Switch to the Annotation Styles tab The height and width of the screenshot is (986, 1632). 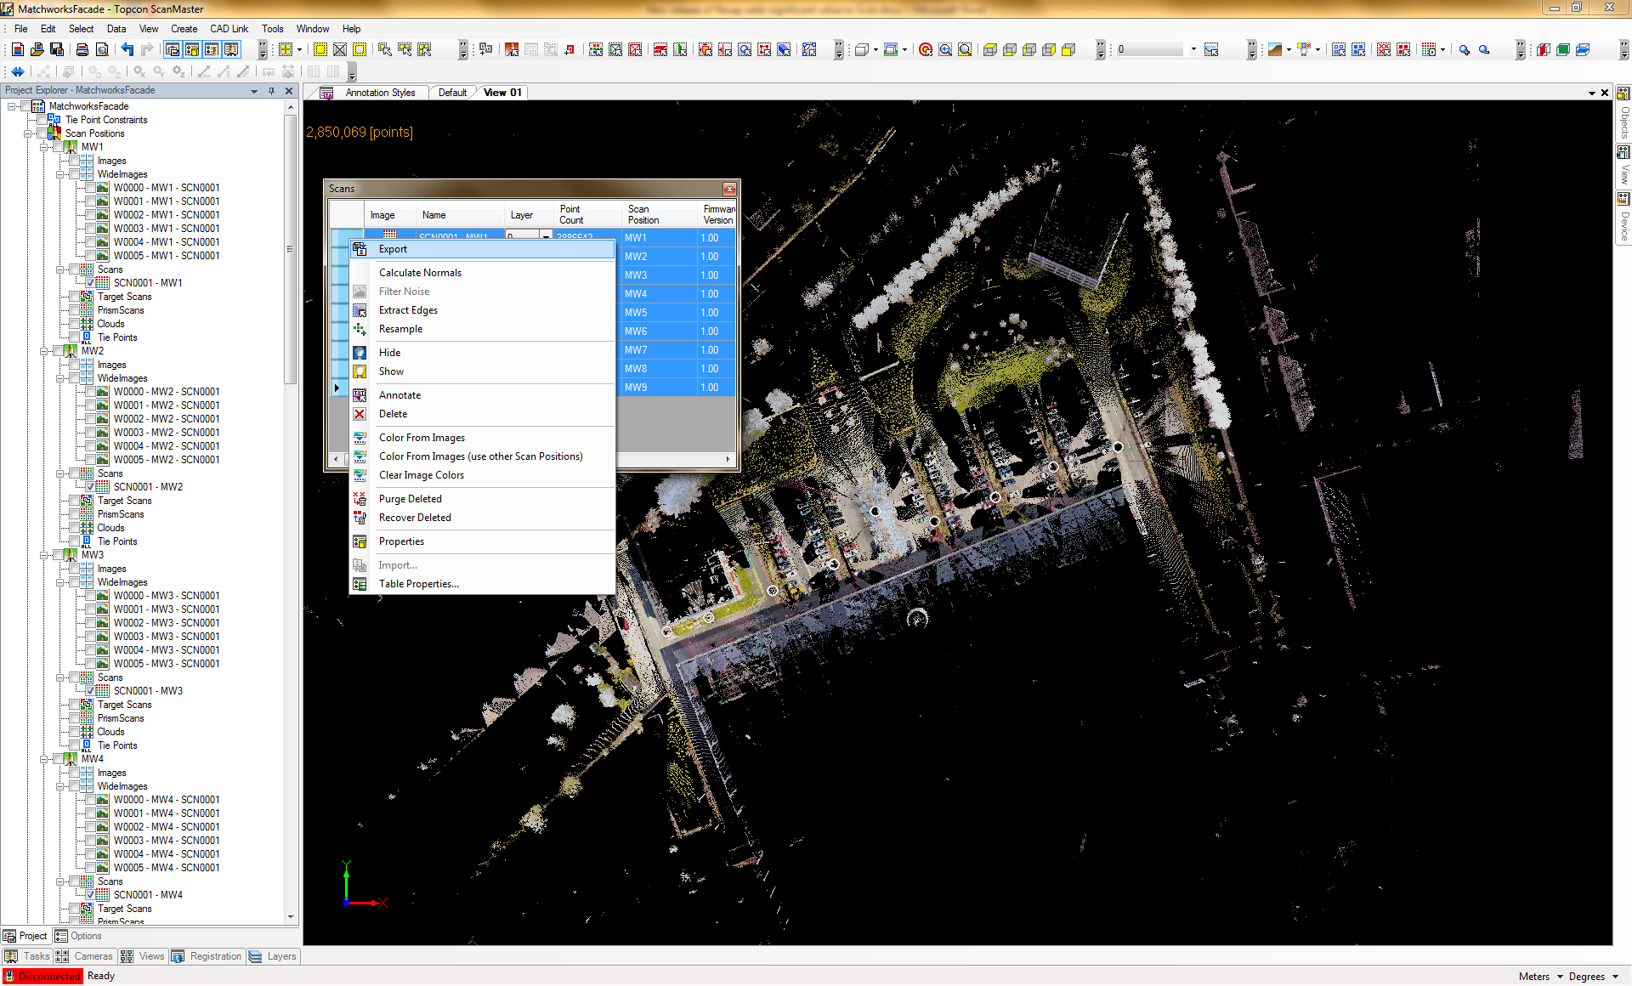380,93
